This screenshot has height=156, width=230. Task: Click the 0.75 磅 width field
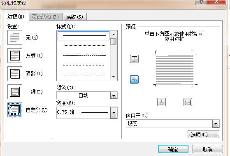[83, 113]
